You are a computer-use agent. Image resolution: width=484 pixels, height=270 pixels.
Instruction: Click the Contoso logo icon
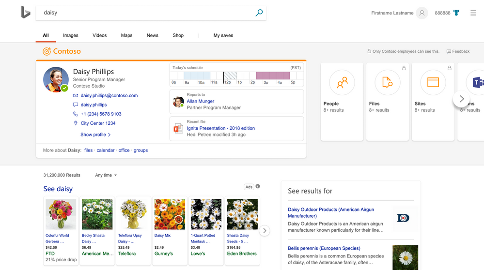(47, 51)
